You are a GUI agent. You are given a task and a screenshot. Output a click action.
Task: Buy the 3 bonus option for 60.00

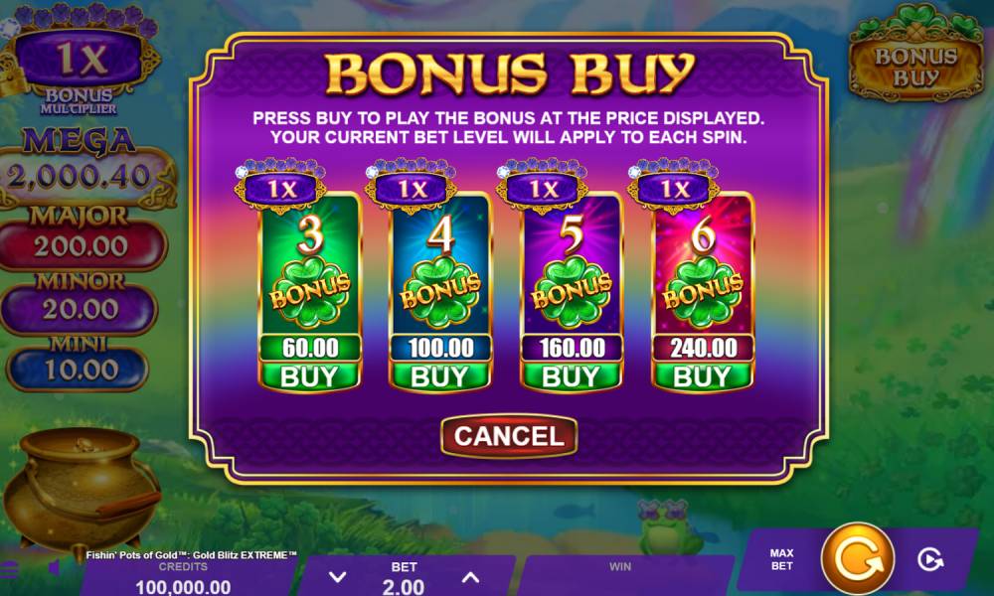(x=309, y=376)
